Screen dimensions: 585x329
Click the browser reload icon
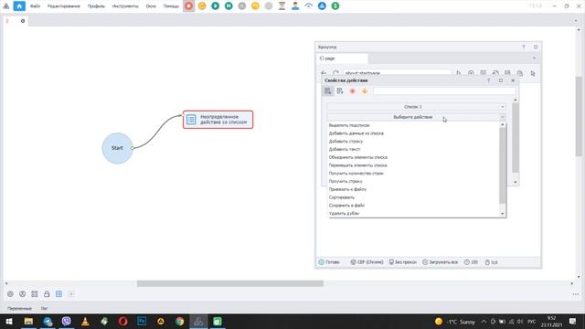335,73
